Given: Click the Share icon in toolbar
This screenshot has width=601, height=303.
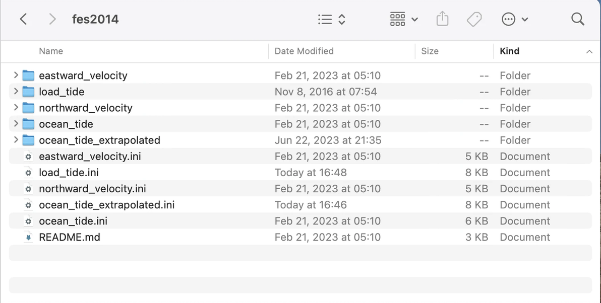Looking at the screenshot, I should point(442,19).
